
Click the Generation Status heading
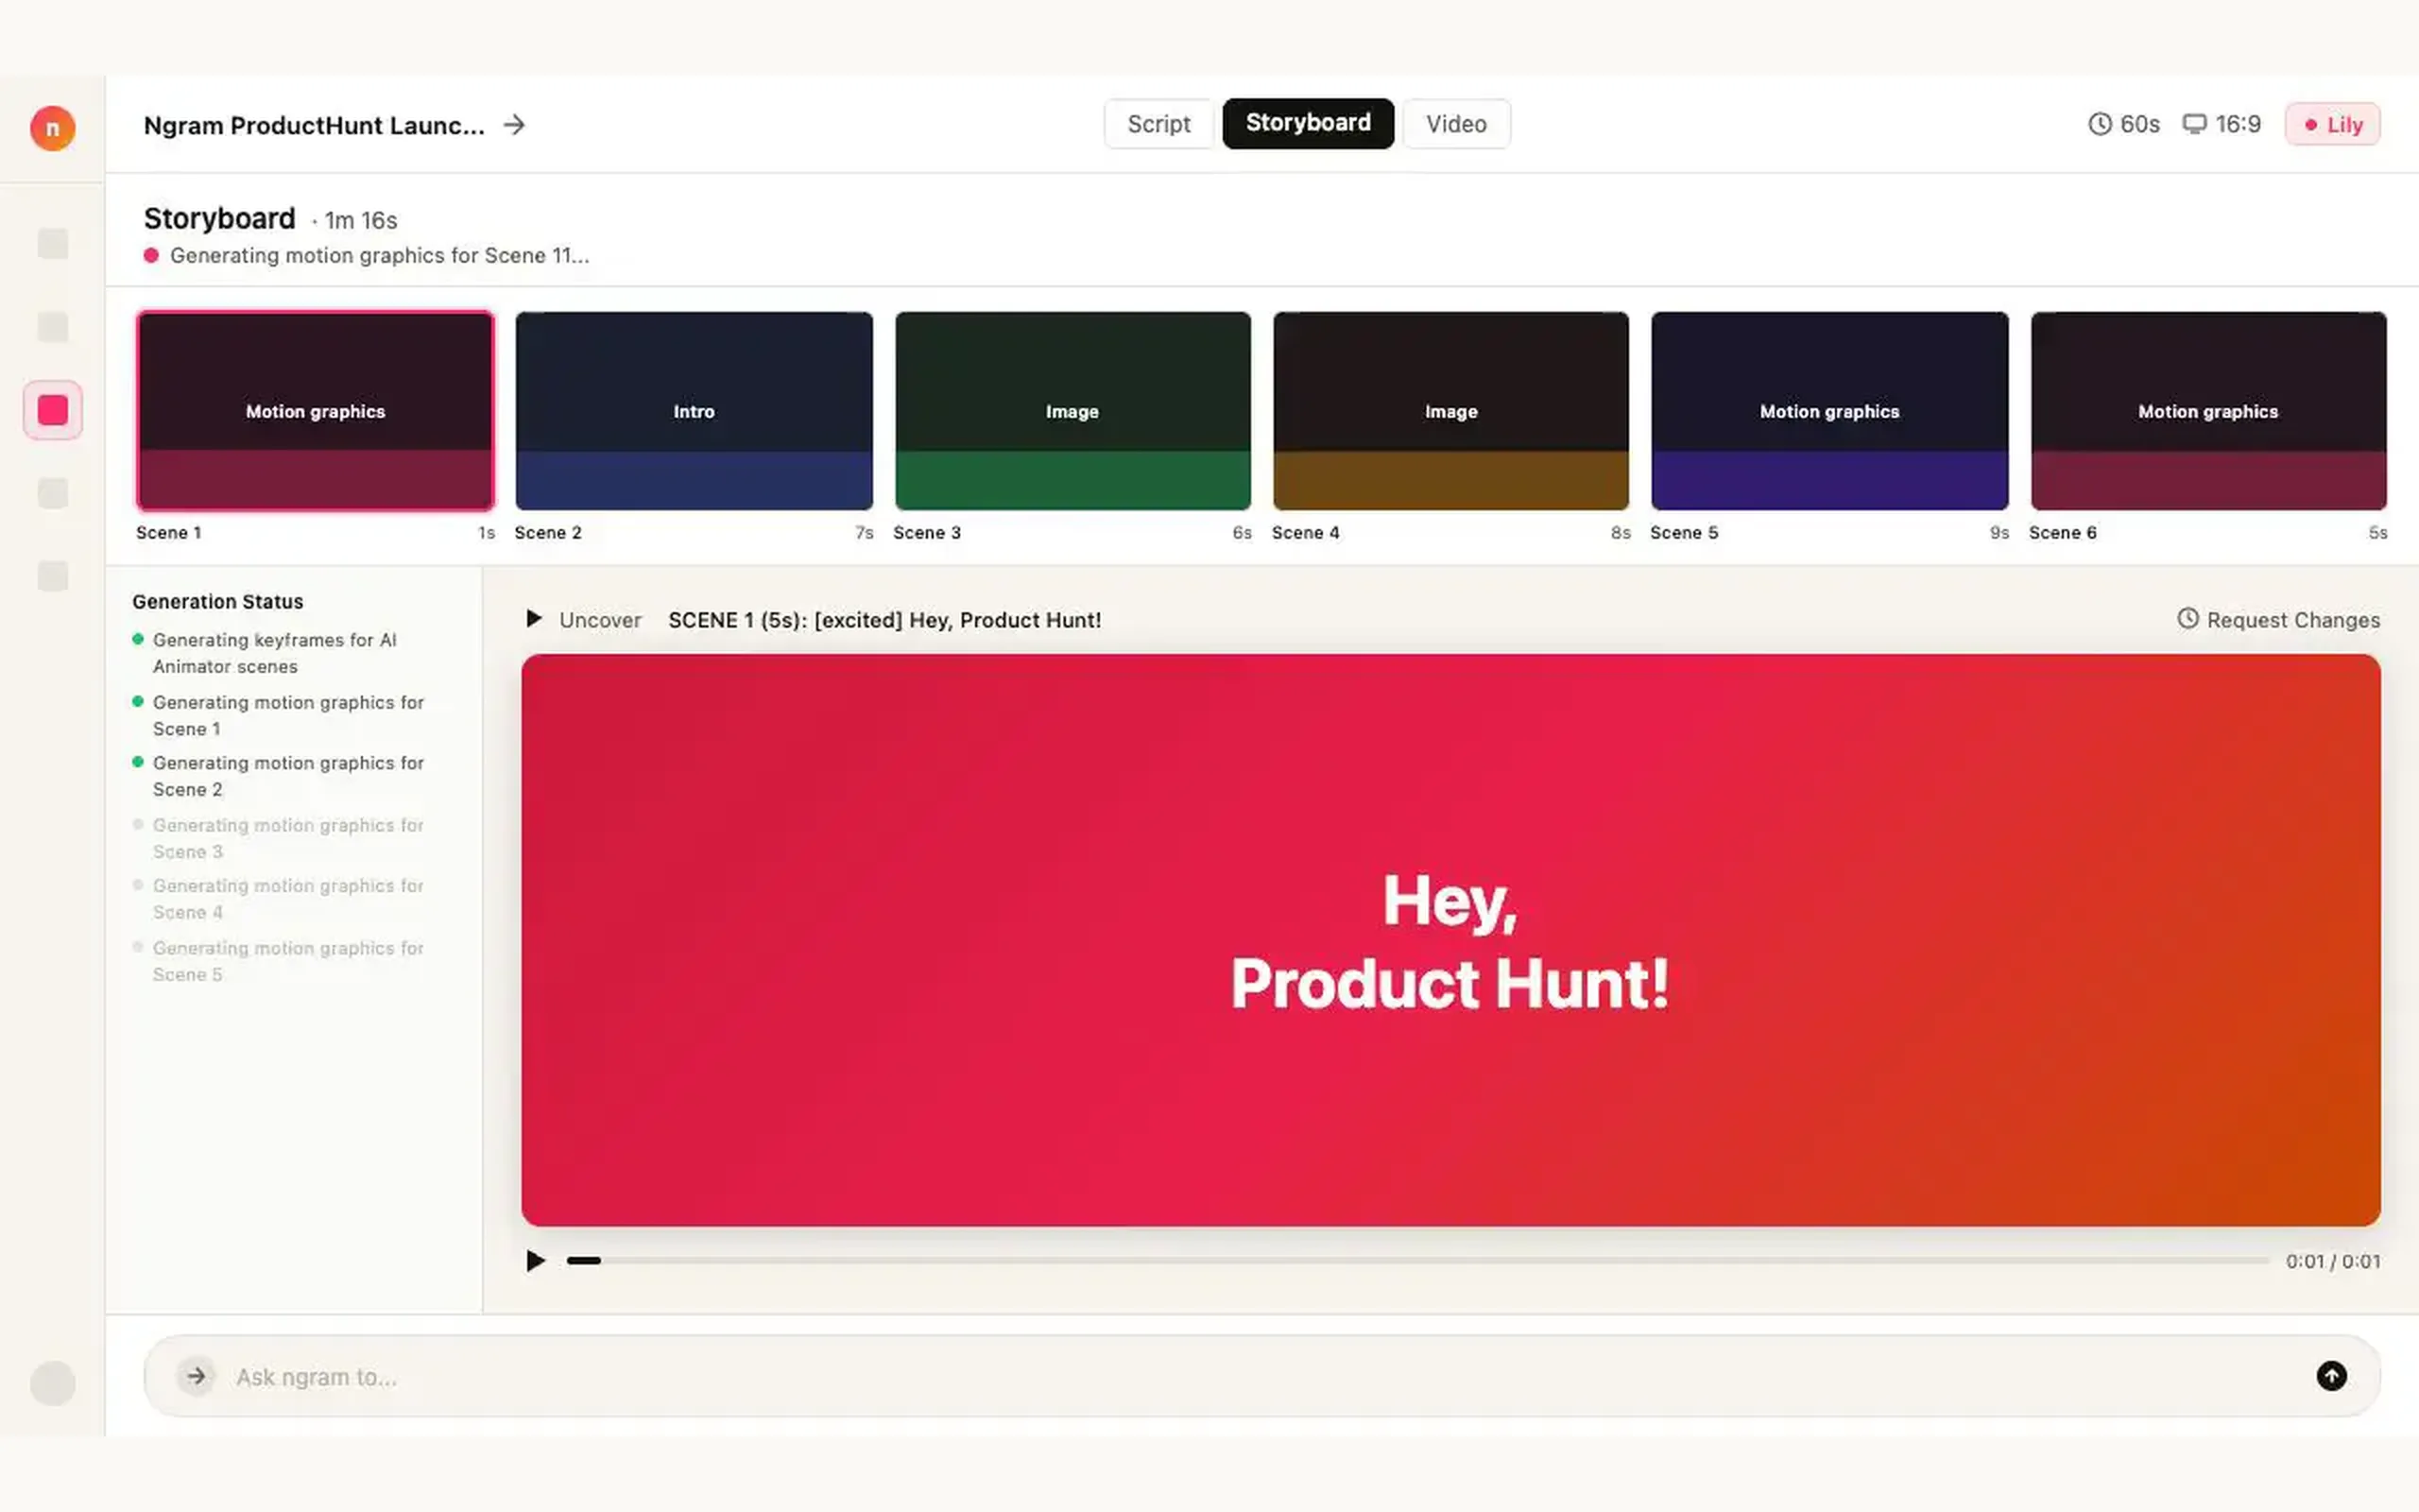[x=218, y=602]
